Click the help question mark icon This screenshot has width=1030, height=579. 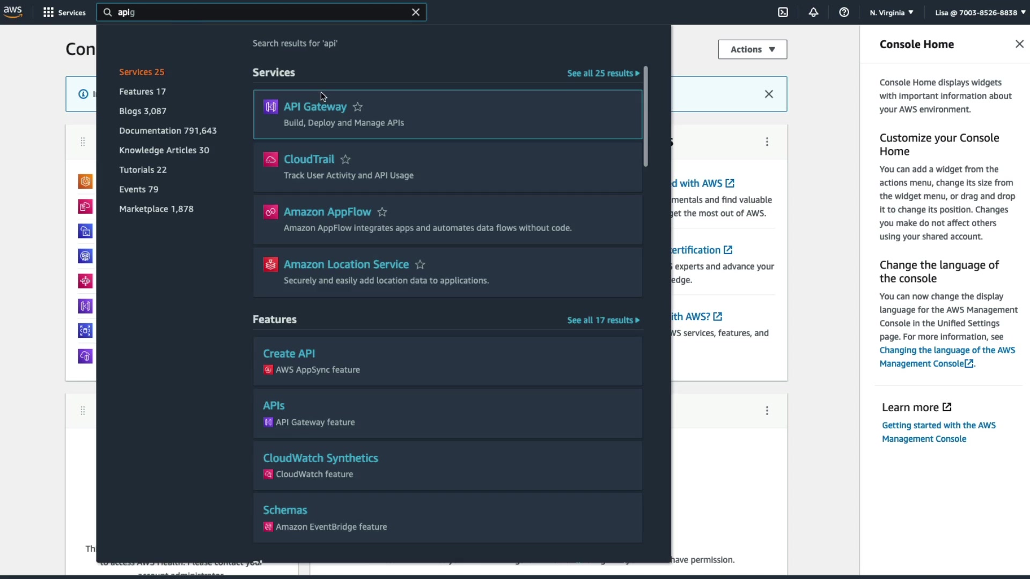(x=844, y=12)
